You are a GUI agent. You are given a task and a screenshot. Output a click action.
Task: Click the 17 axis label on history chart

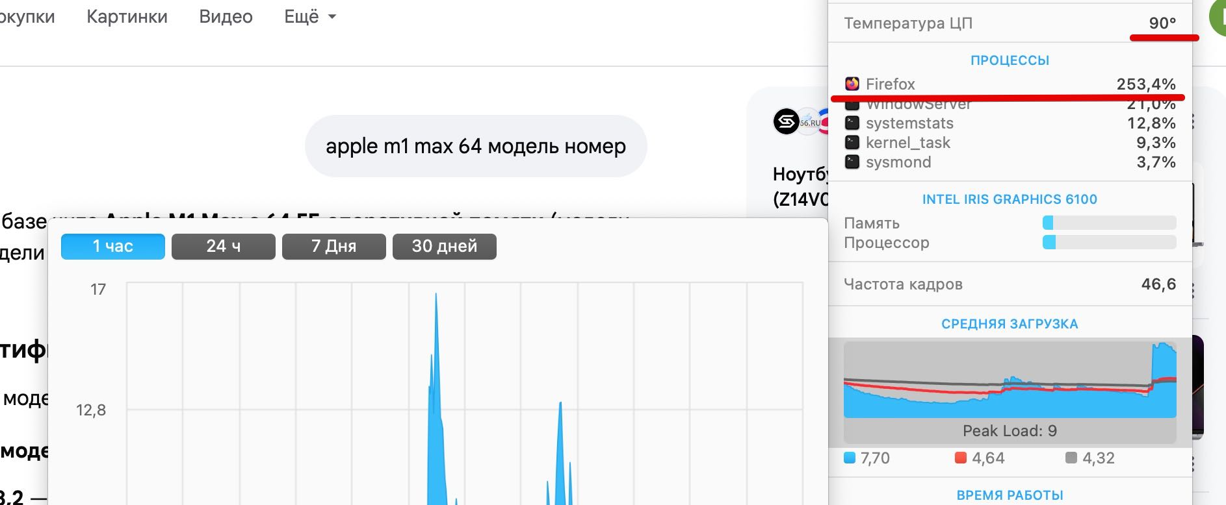(98, 289)
